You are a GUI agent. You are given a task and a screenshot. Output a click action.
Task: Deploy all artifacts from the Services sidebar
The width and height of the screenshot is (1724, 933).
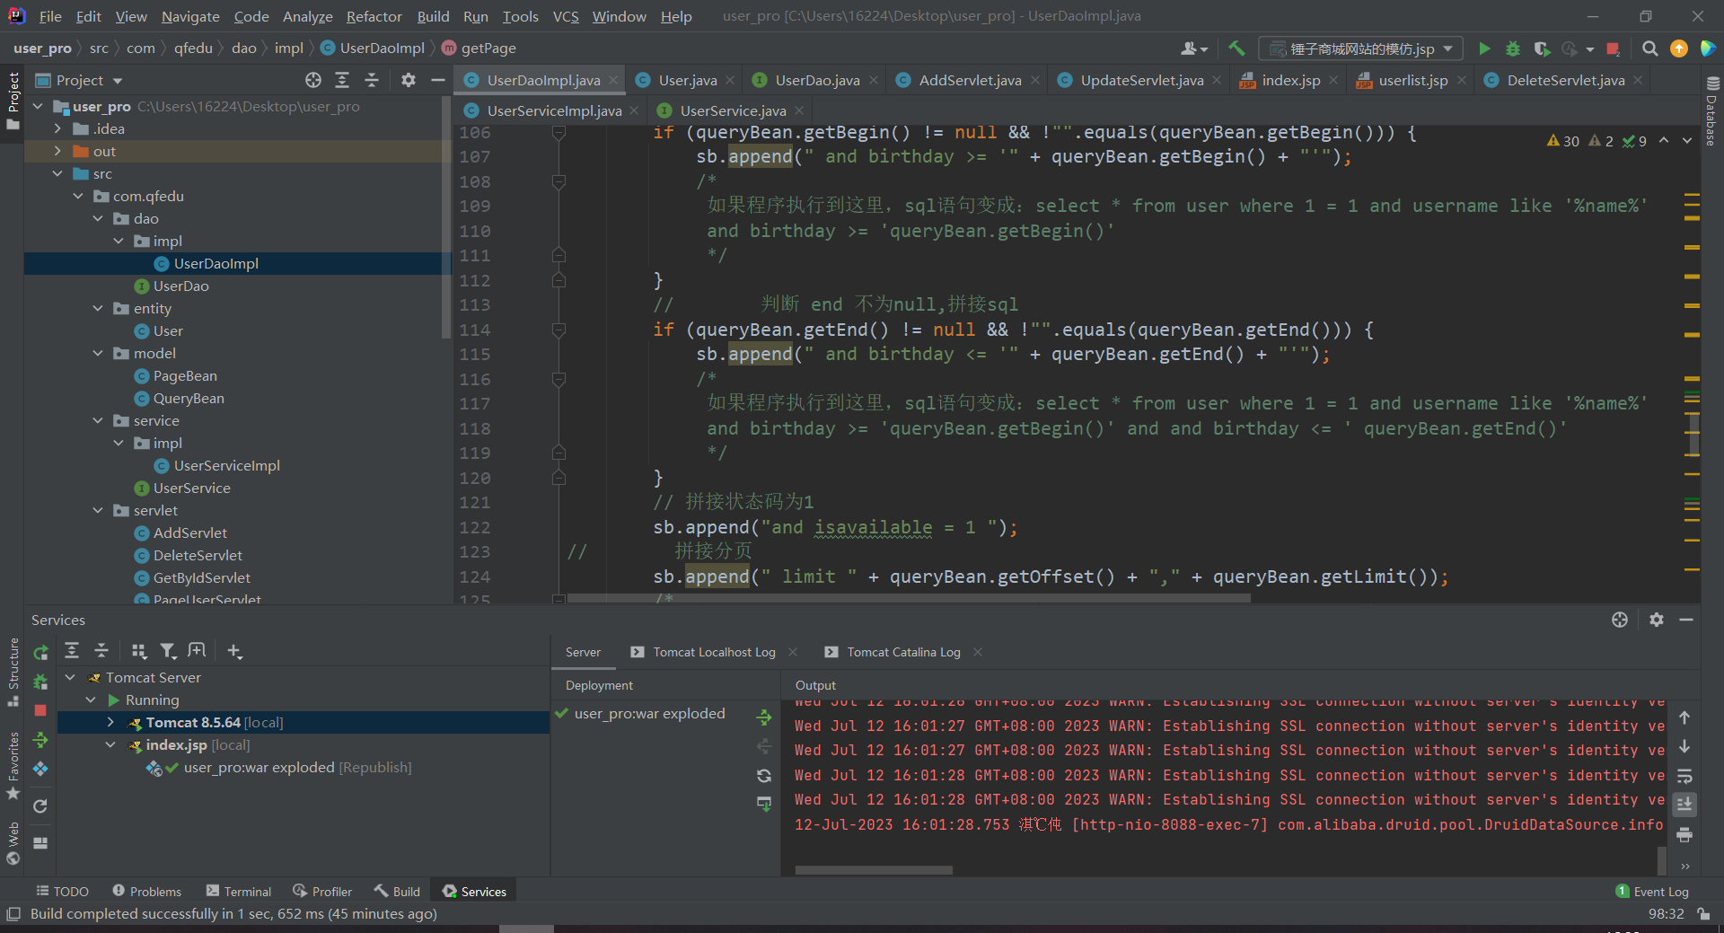click(40, 740)
